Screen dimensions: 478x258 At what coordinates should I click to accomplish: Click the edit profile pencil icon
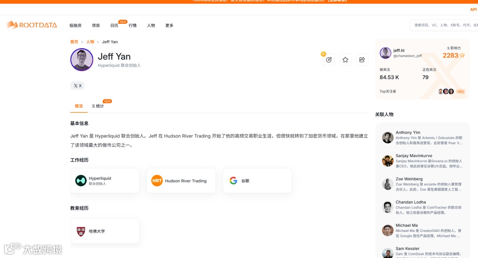(x=328, y=60)
